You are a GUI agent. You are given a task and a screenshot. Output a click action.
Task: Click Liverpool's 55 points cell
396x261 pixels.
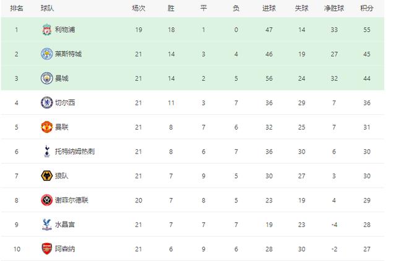(x=366, y=30)
